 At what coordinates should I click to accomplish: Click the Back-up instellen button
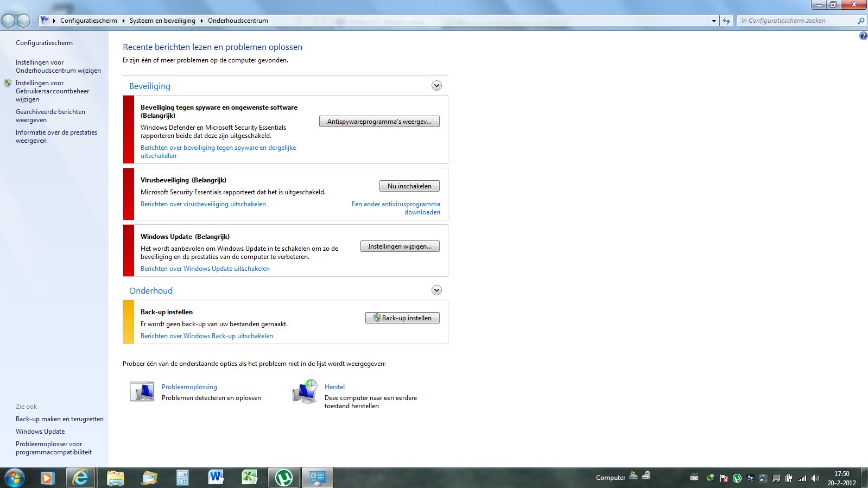[x=402, y=318]
